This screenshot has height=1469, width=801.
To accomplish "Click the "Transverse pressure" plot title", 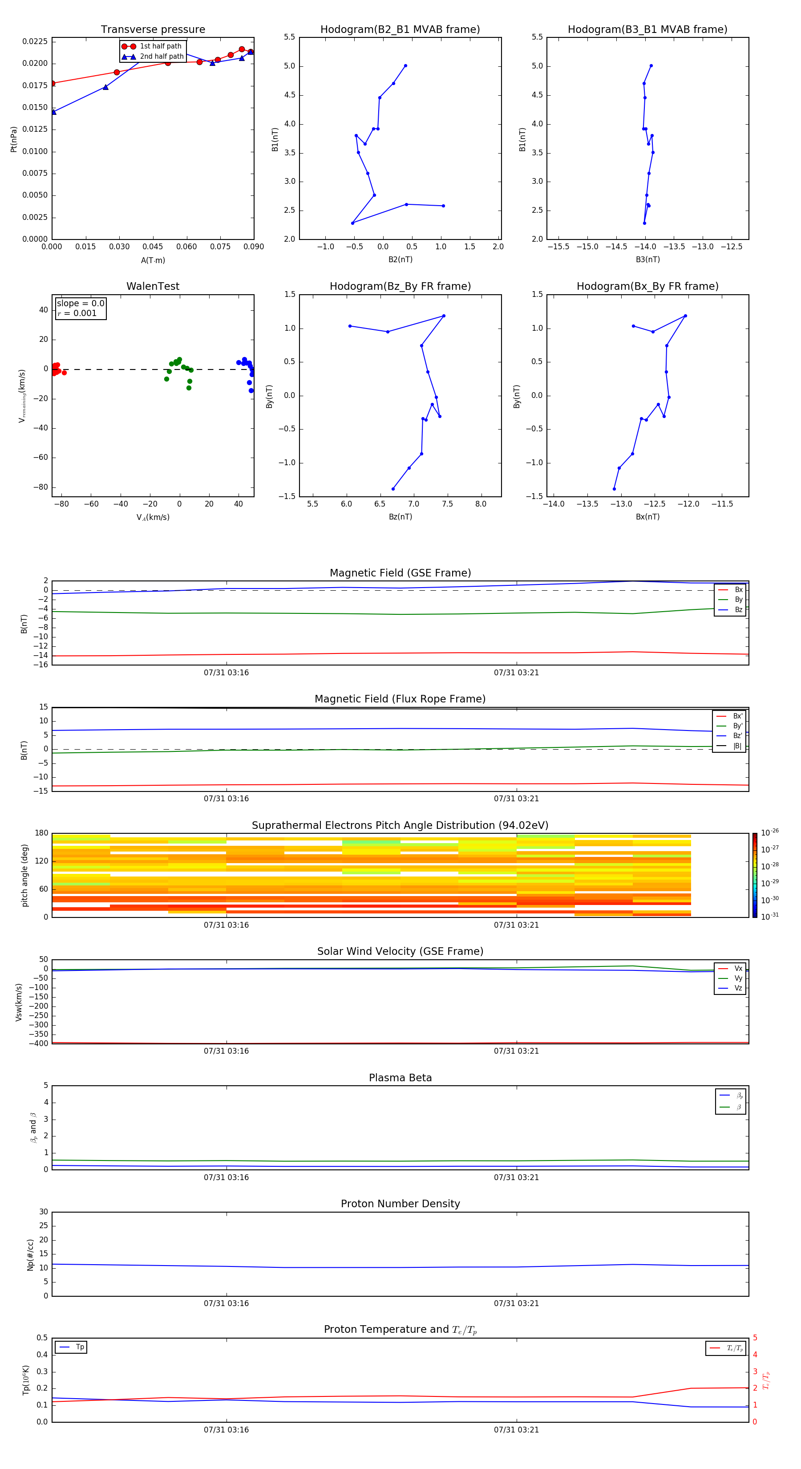I will tap(153, 30).
